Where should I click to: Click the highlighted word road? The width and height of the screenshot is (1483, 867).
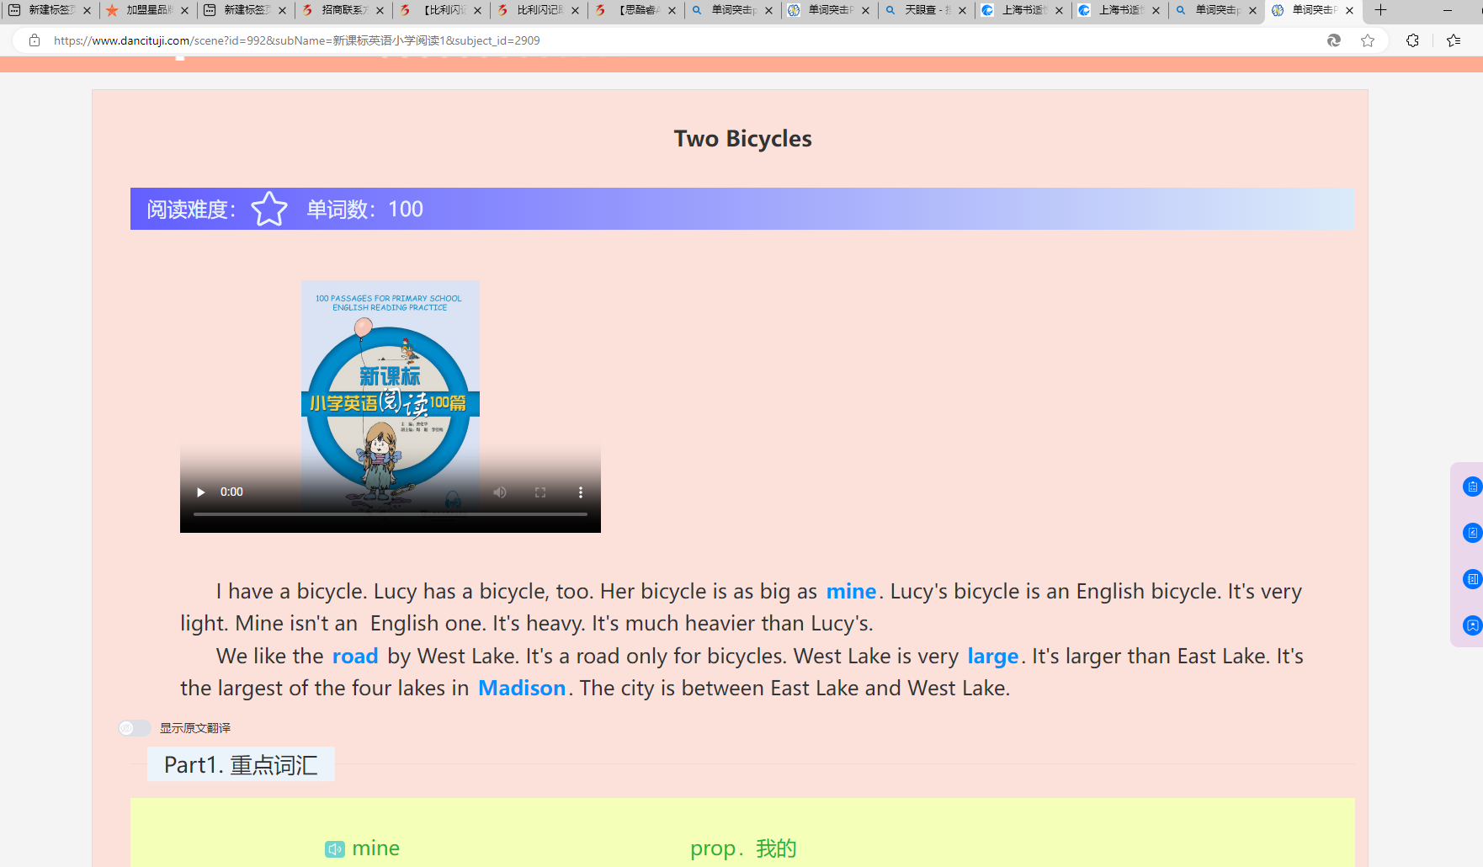[355, 657]
